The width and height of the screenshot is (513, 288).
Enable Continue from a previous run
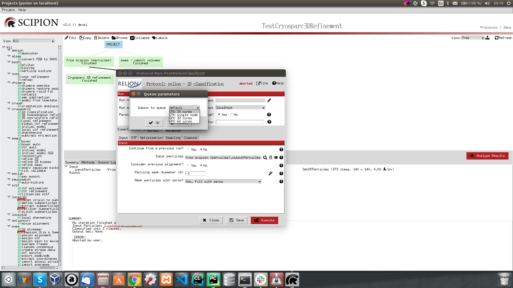pyautogui.click(x=189, y=149)
